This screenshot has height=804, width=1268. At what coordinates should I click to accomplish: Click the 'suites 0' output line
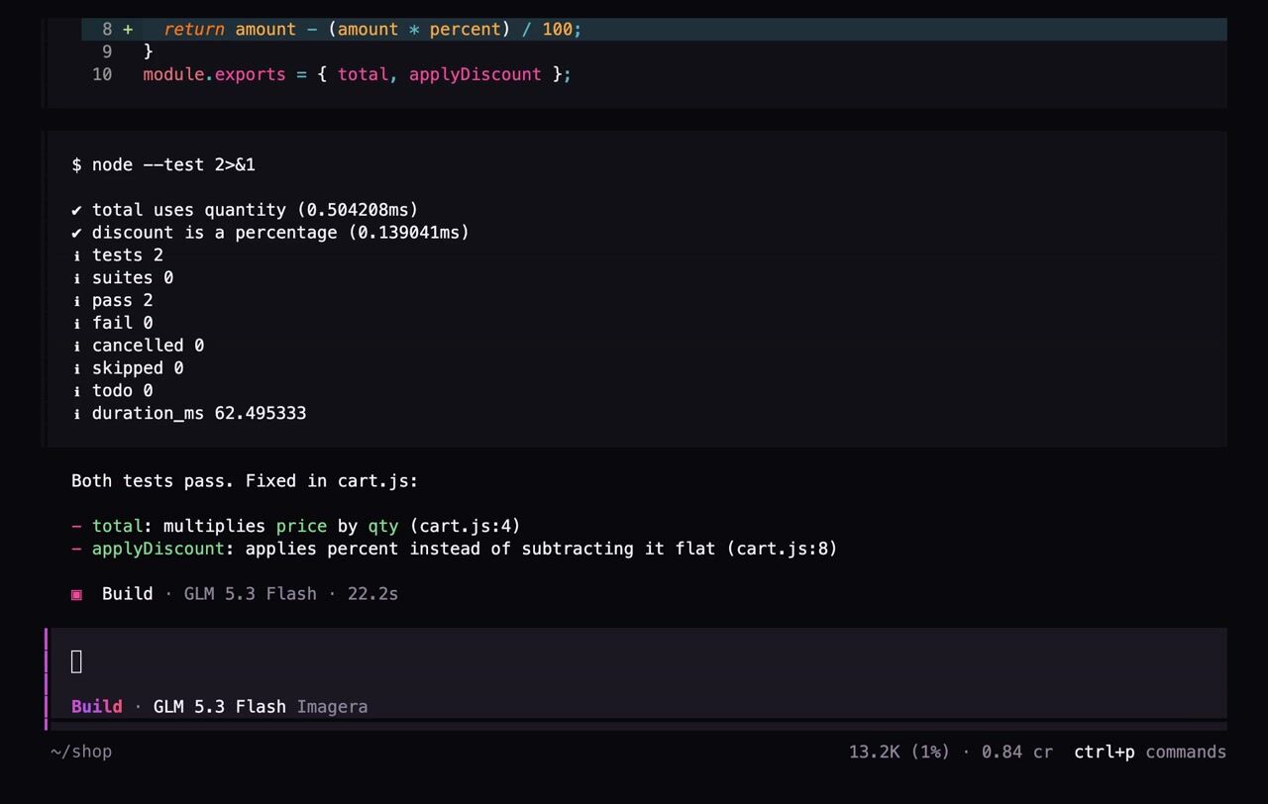[x=123, y=278]
